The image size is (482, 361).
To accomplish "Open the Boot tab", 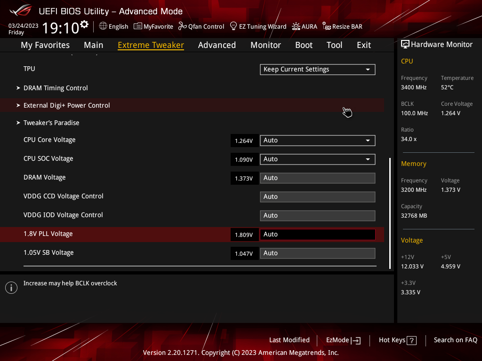I will 304,45.
